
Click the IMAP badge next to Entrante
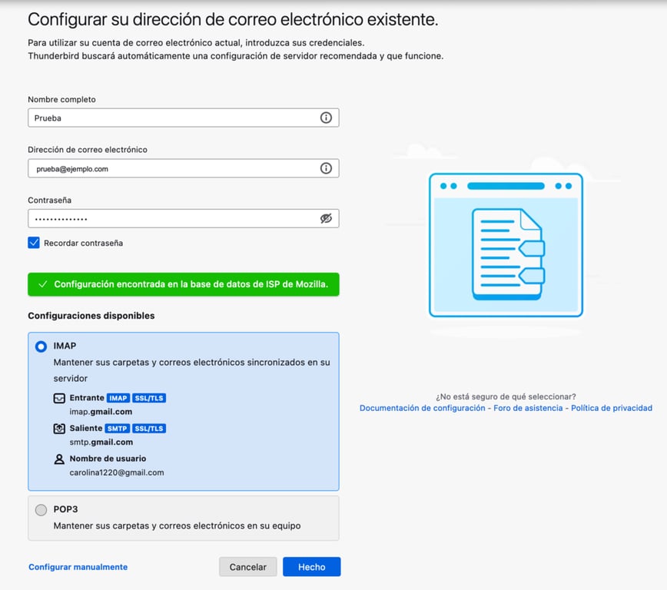point(118,398)
